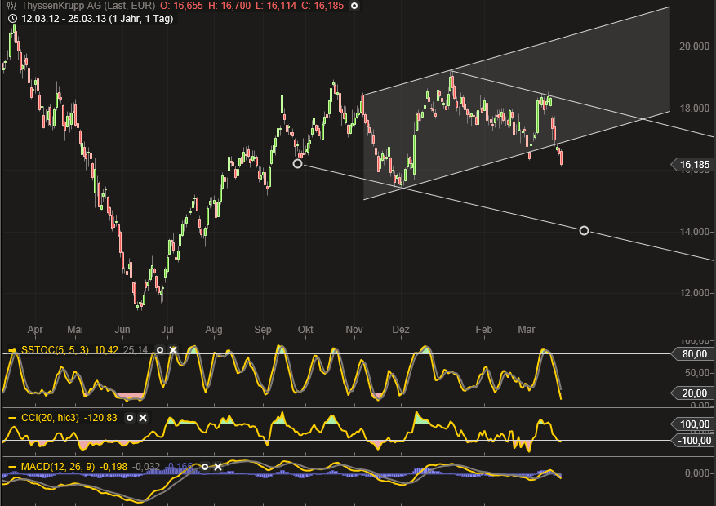The height and width of the screenshot is (506, 716).
Task: Remove the SSTOC indicator with its X
Action: coord(173,350)
